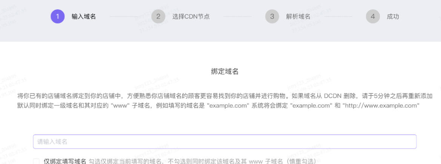Click the http://www.example.com text
The width and height of the screenshot is (441, 164).
(381, 106)
